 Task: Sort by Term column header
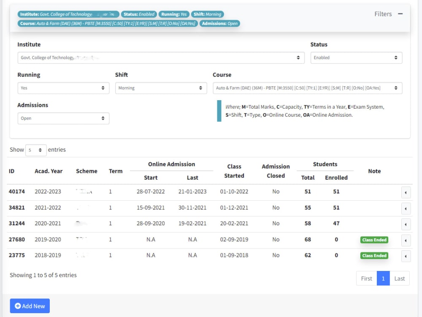click(116, 171)
